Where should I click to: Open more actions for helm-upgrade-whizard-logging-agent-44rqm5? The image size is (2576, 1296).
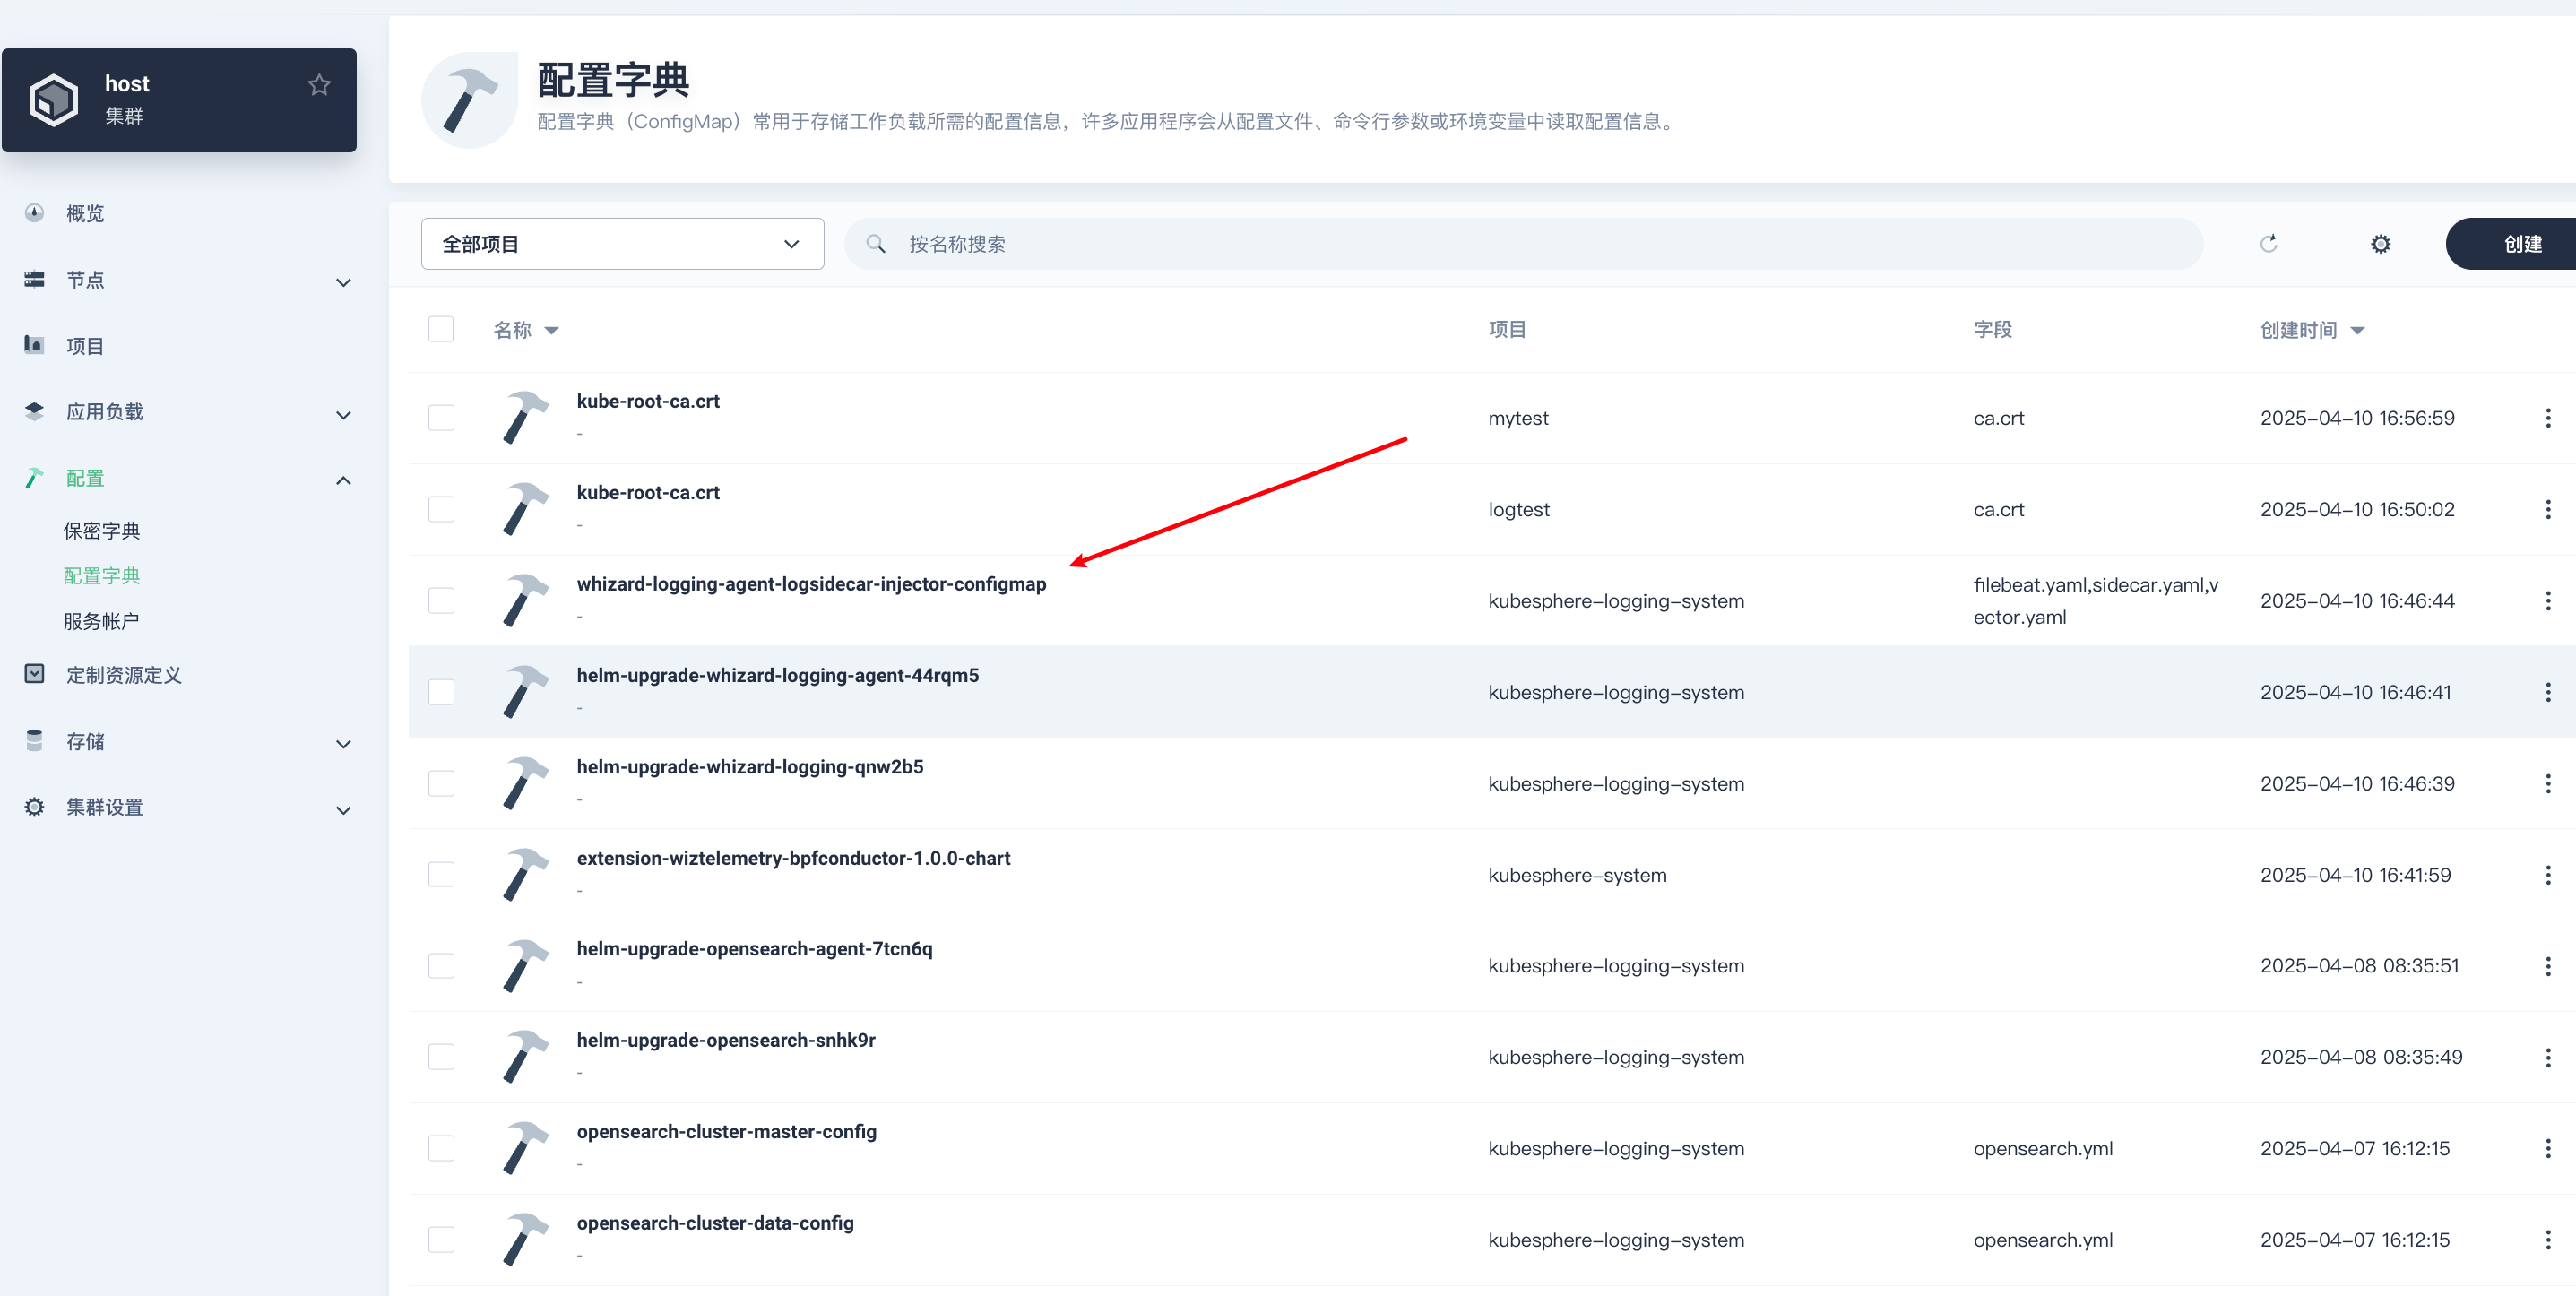2547,692
